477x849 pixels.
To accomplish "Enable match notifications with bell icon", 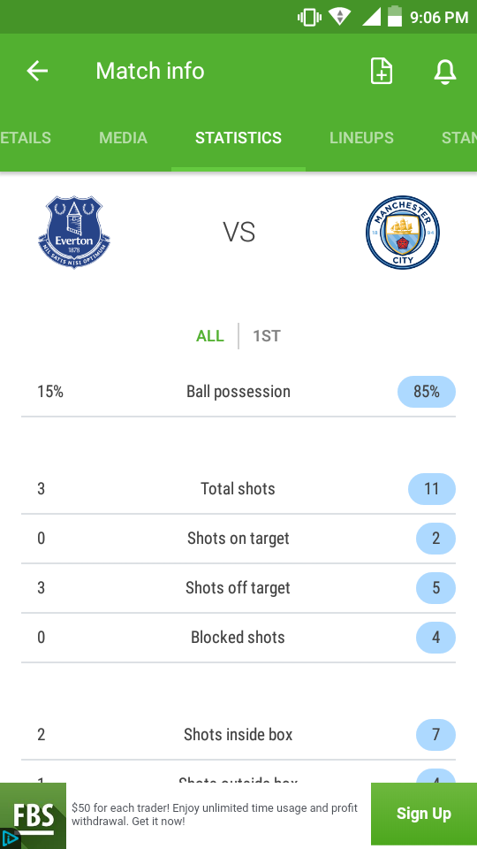I will click(x=445, y=72).
